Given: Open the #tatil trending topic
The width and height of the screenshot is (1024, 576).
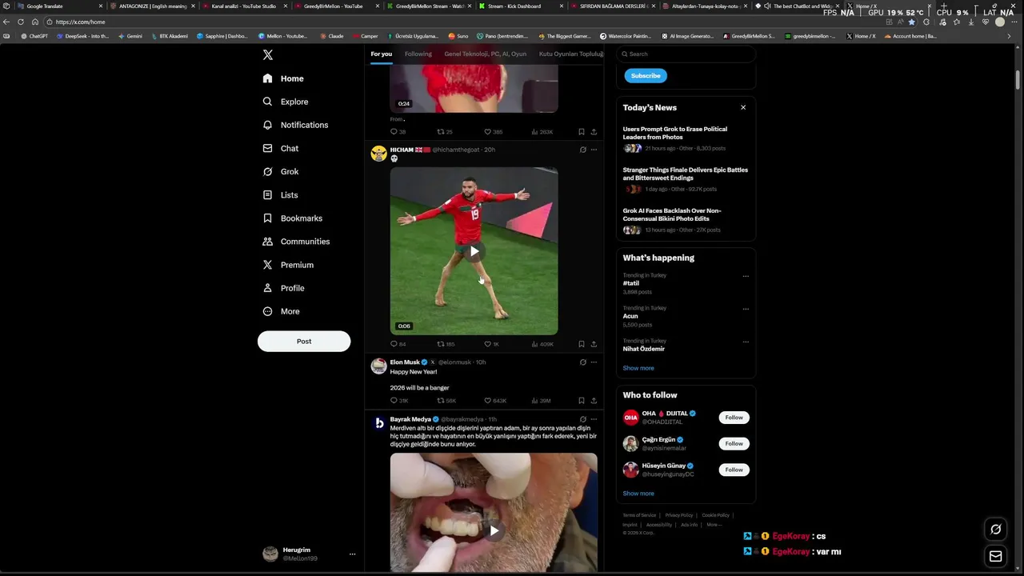Looking at the screenshot, I should pos(631,283).
